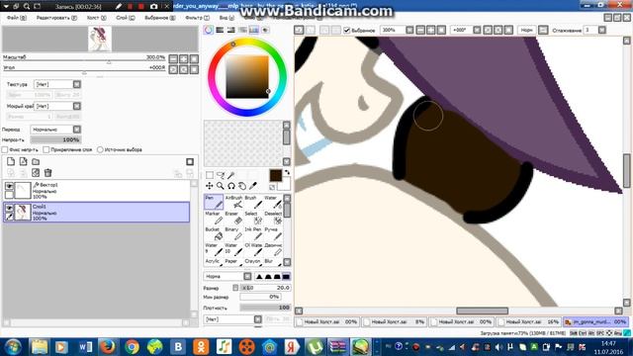Click the navigator canvas thumbnail
Image resolution: width=633 pixels, height=356 pixels.
pyautogui.click(x=99, y=39)
